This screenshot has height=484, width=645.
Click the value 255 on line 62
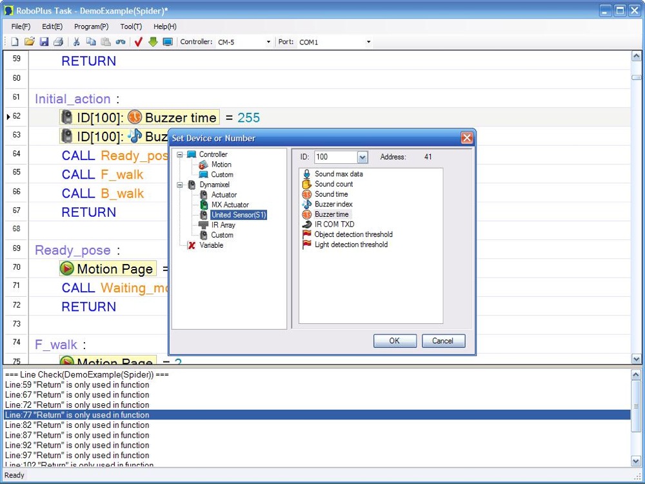pos(248,117)
